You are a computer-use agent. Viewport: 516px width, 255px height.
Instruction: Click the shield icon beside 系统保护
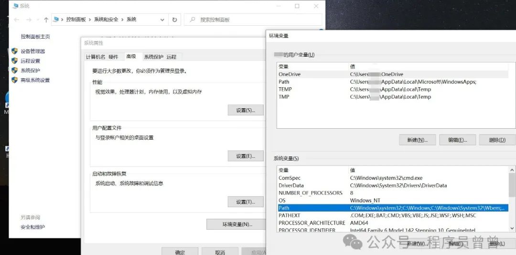click(15, 71)
